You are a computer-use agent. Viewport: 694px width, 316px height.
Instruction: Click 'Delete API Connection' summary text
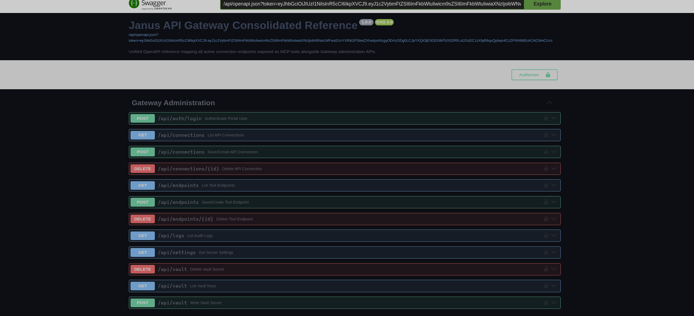[x=242, y=169]
